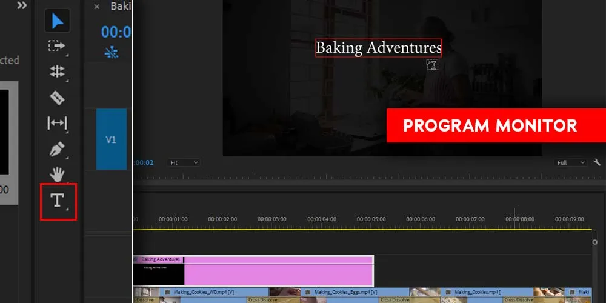Select the Slip tool
606x303 pixels.
[57, 123]
